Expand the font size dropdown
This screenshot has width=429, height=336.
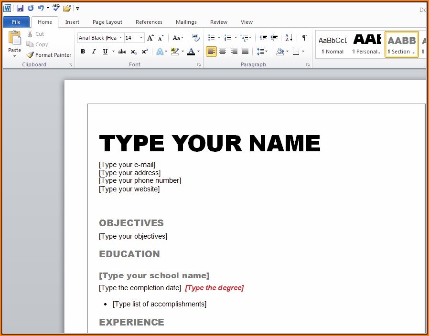(x=141, y=38)
